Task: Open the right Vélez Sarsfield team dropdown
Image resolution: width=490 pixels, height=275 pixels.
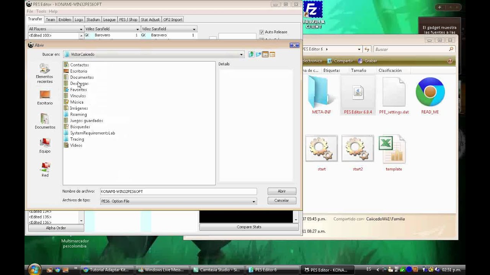Action: point(168,29)
